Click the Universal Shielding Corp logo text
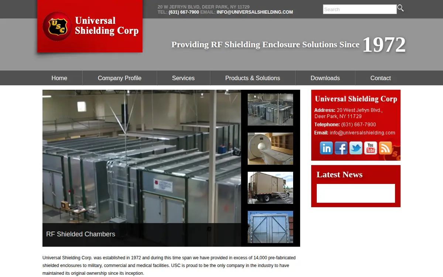443x277 pixels. pos(107,26)
